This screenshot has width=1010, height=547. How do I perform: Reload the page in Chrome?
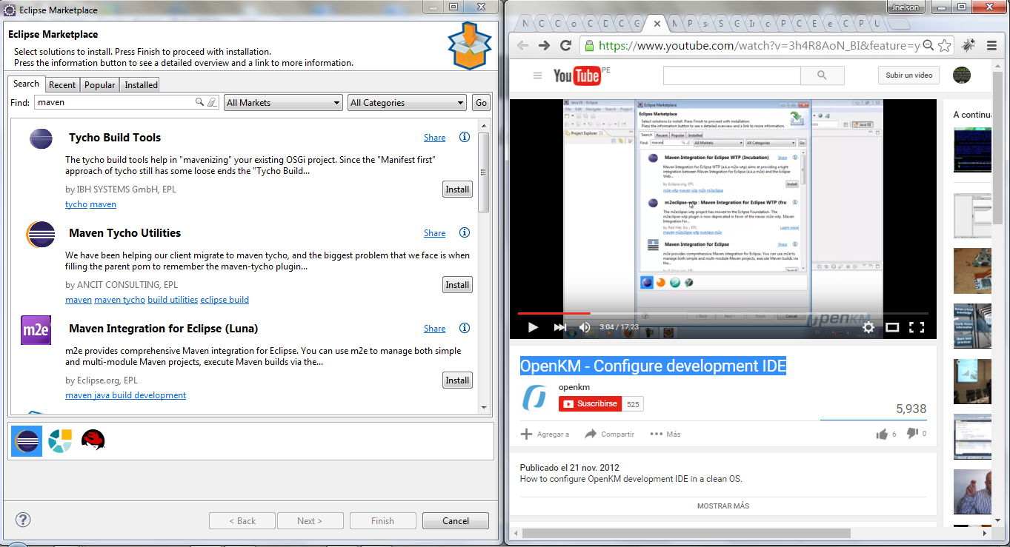(x=565, y=45)
